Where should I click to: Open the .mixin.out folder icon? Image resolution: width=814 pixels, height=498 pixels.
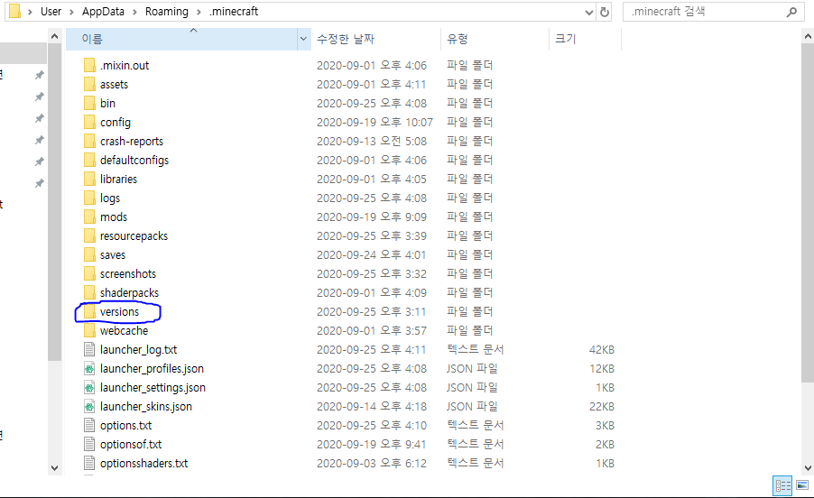click(89, 65)
